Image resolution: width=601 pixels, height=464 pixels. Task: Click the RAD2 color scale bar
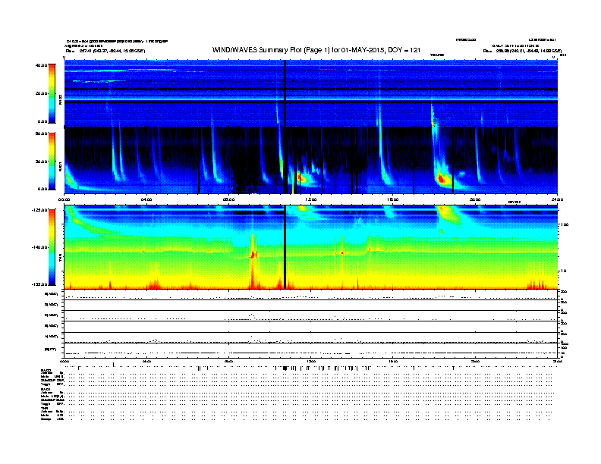[50, 93]
